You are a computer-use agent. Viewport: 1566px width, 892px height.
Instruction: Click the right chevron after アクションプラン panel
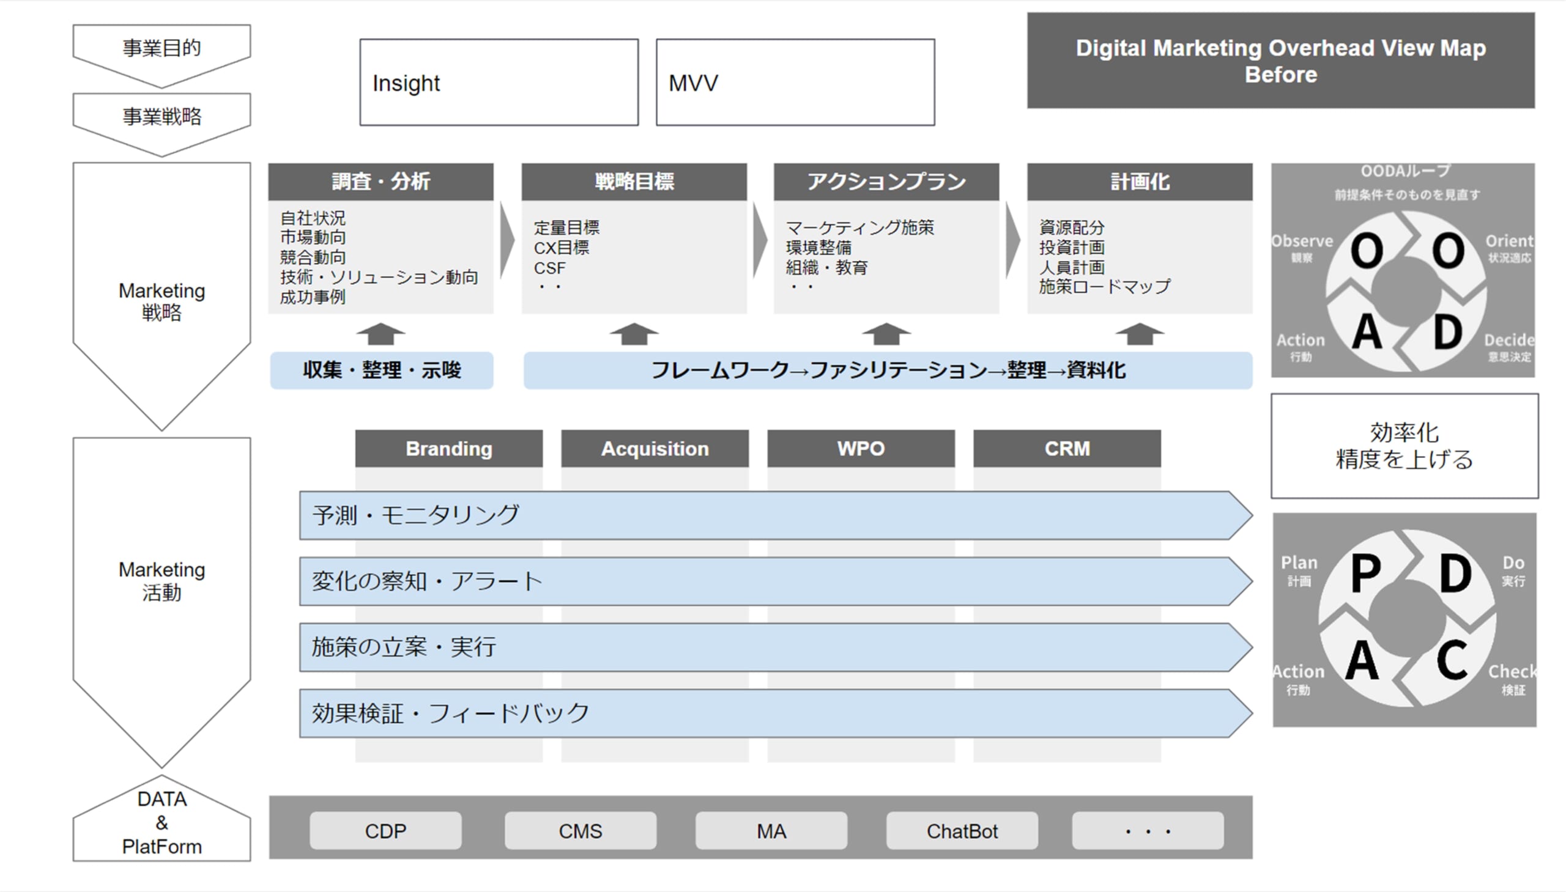(1012, 240)
